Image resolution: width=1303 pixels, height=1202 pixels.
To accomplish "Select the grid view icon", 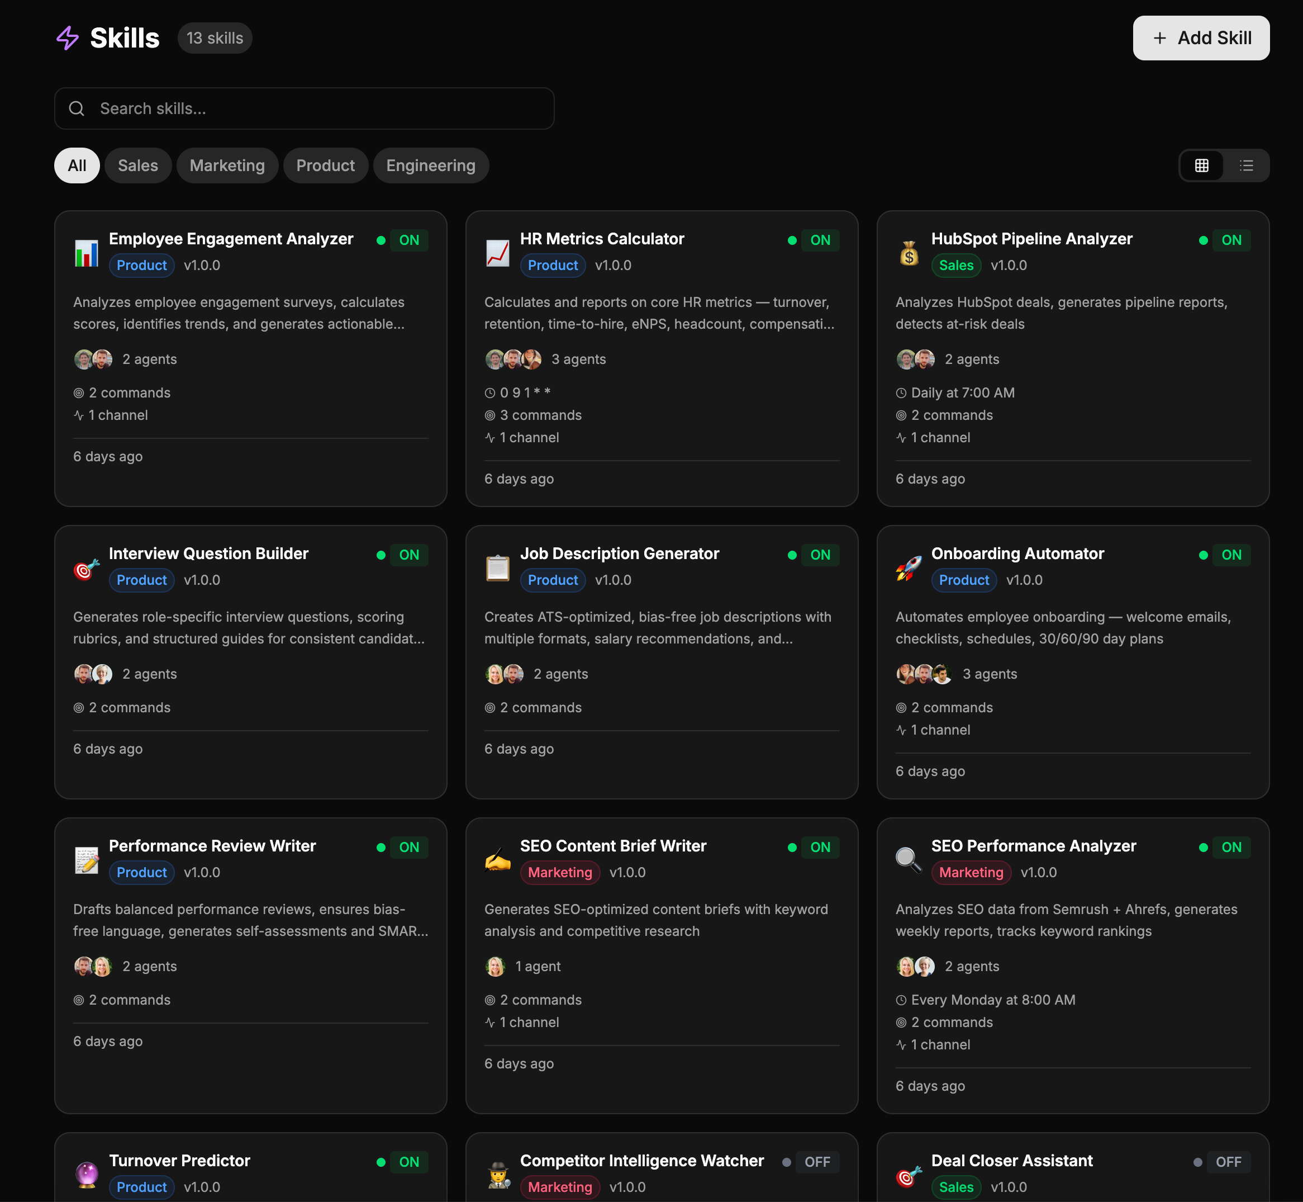I will tap(1202, 165).
